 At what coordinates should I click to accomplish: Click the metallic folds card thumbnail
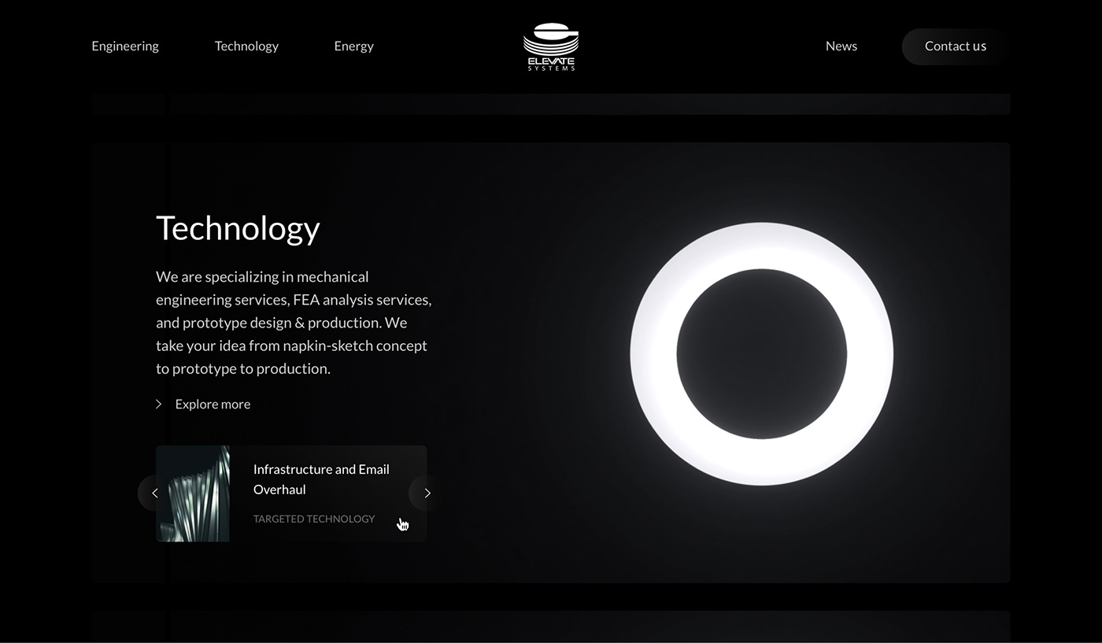click(194, 493)
